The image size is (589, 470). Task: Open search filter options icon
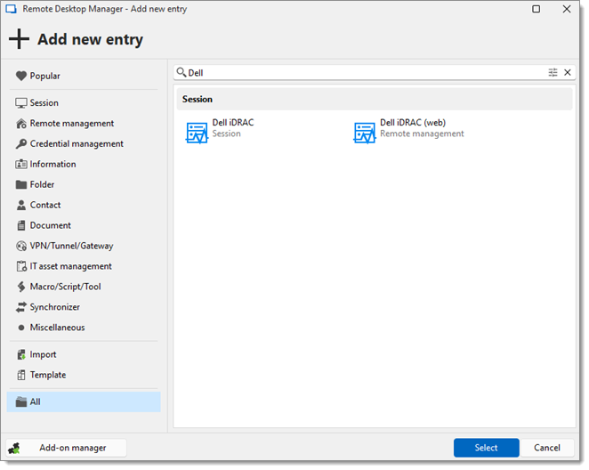(x=553, y=72)
